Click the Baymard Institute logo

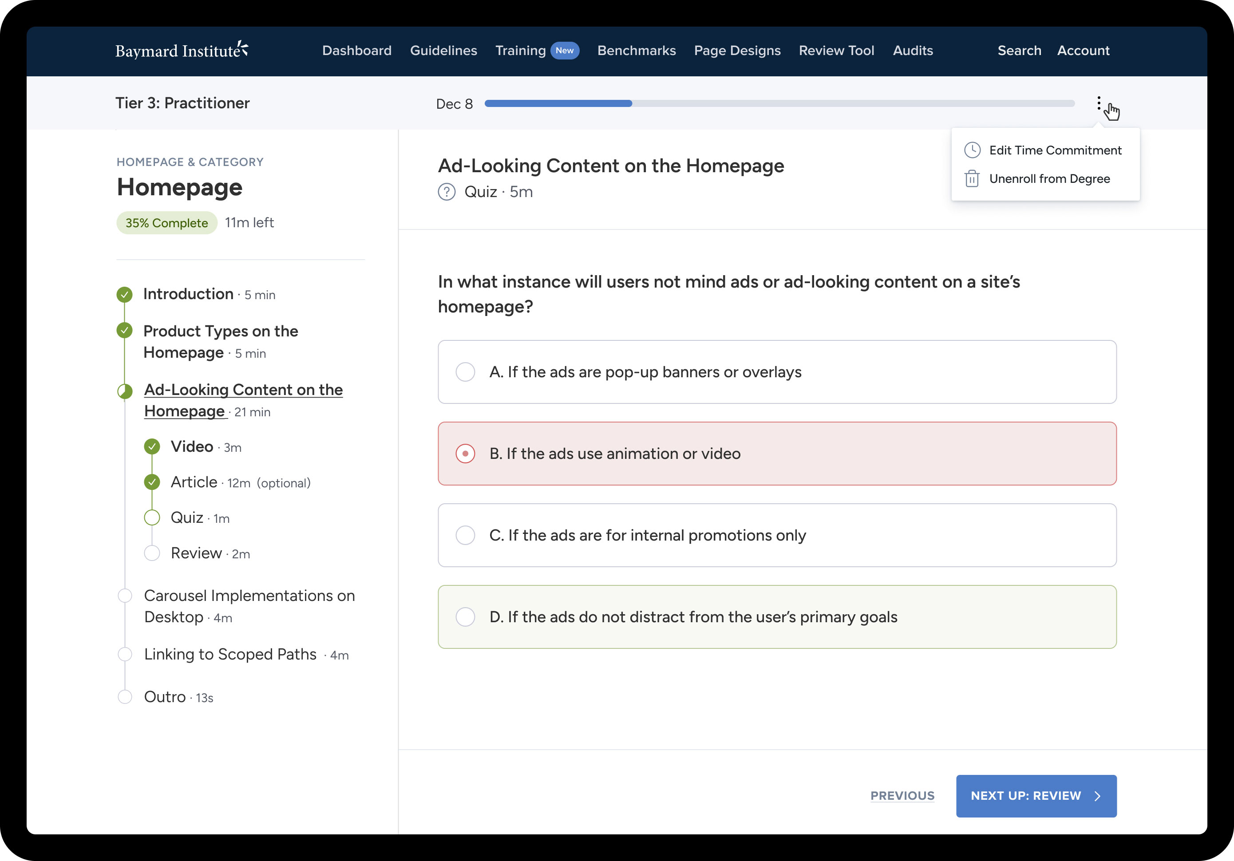point(182,50)
